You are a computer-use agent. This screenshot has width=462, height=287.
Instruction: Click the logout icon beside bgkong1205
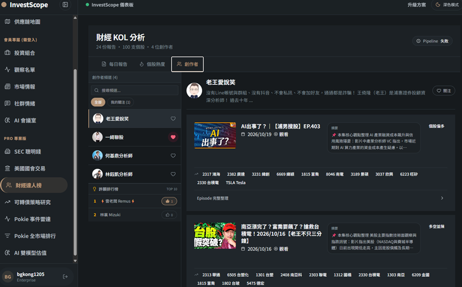coord(65,277)
